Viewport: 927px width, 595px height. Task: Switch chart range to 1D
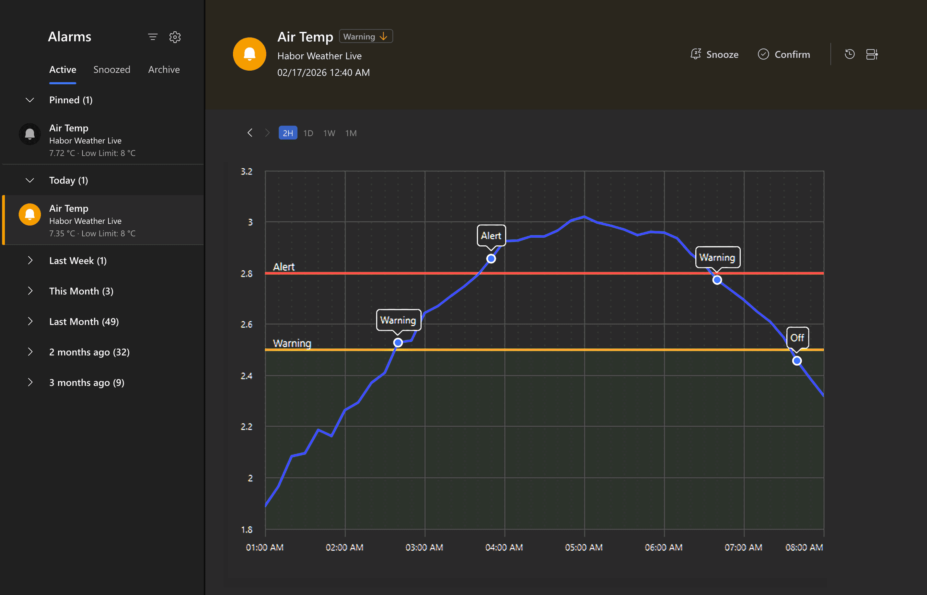pos(308,133)
